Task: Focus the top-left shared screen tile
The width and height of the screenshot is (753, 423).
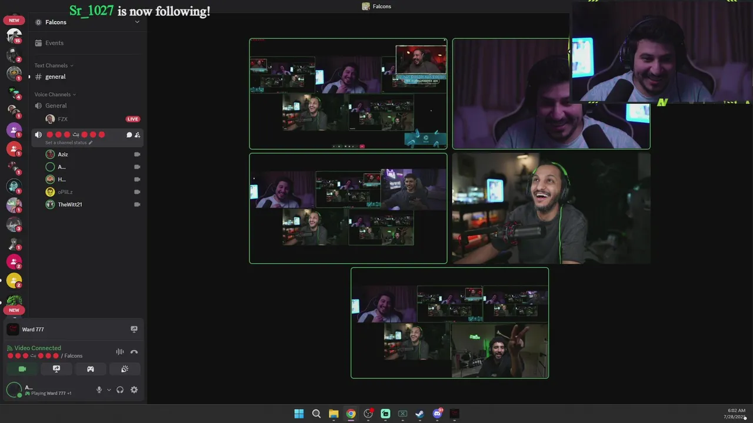Action: (x=348, y=94)
